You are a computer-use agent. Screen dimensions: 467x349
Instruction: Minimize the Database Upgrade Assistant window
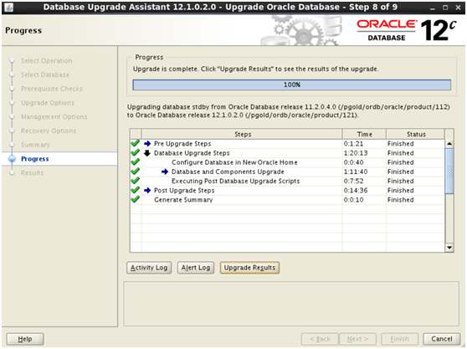(433, 8)
